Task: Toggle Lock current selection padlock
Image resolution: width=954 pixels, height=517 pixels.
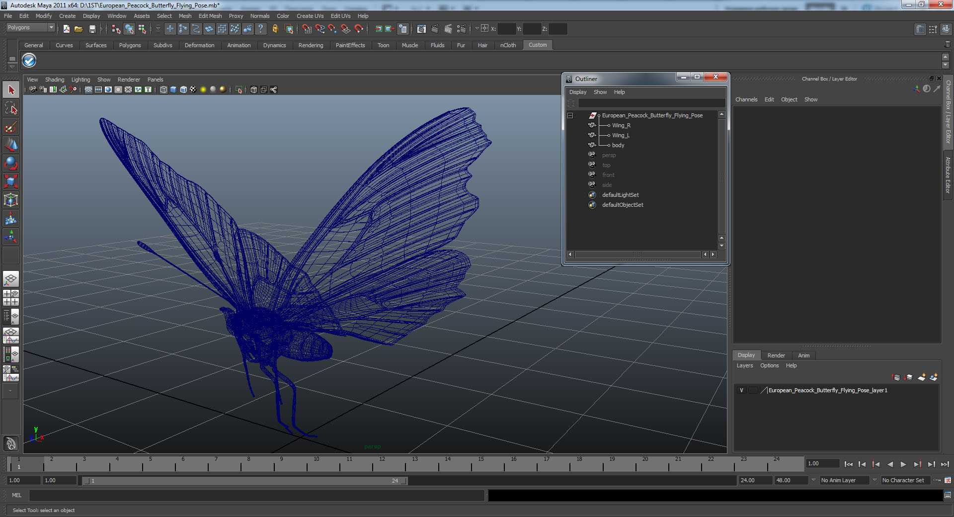Action: pyautogui.click(x=275, y=29)
